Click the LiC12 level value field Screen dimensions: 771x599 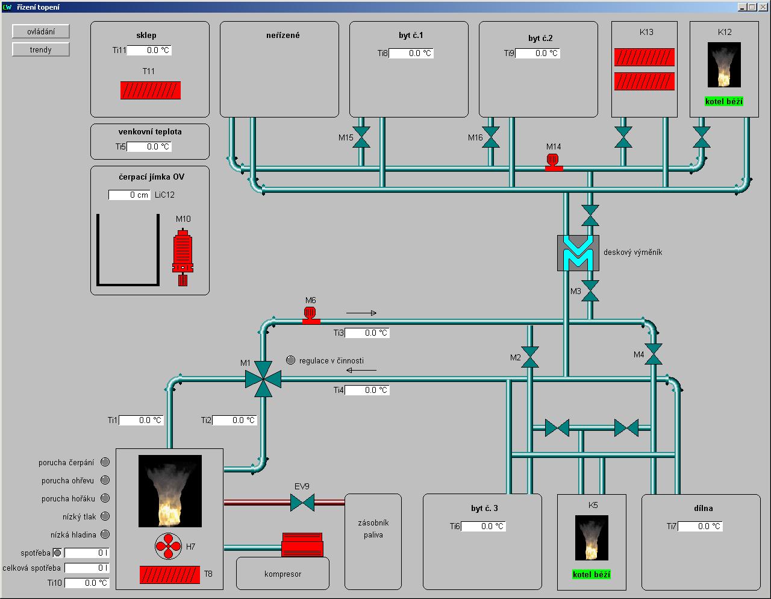(129, 195)
